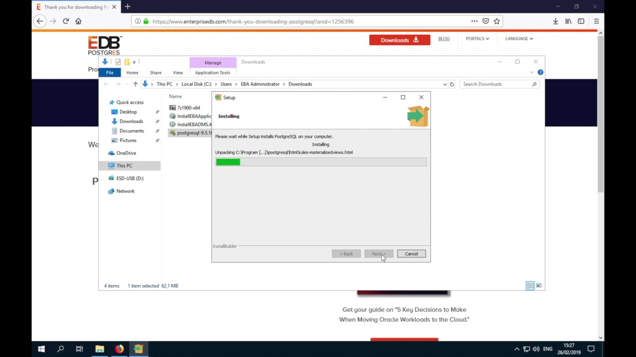Open Application Tools tab in Explorer

tap(213, 73)
